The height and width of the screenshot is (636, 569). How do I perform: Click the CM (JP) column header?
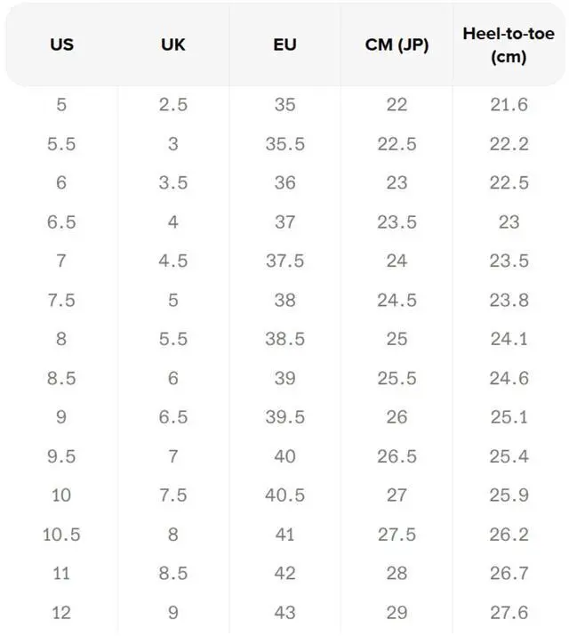pos(397,44)
